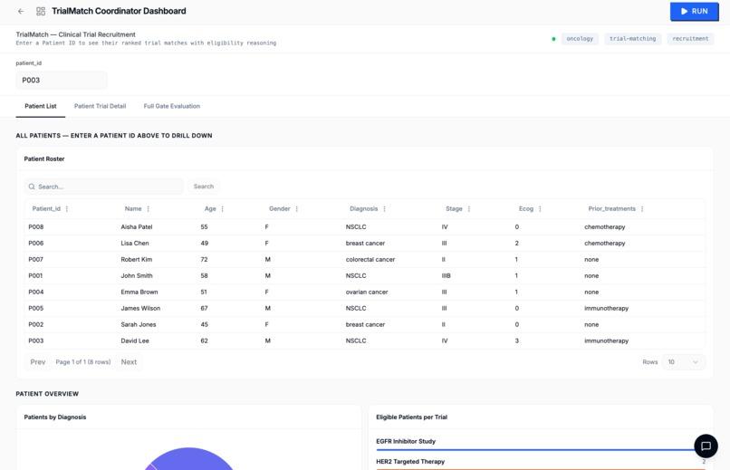Open Ecog column options menu
Image resolution: width=730 pixels, height=470 pixels.
[x=540, y=209]
